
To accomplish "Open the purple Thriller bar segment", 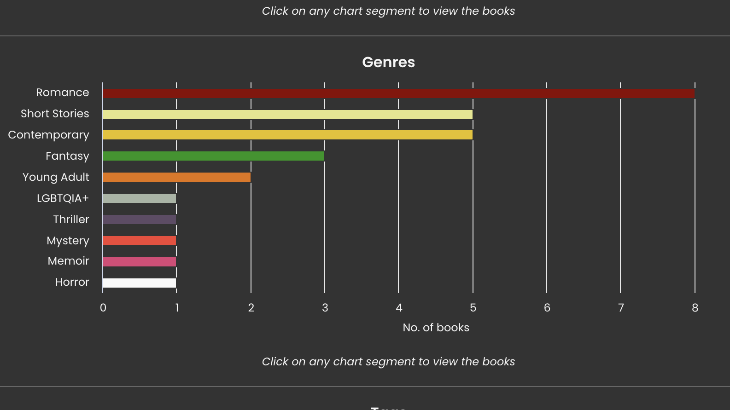I will tap(139, 219).
